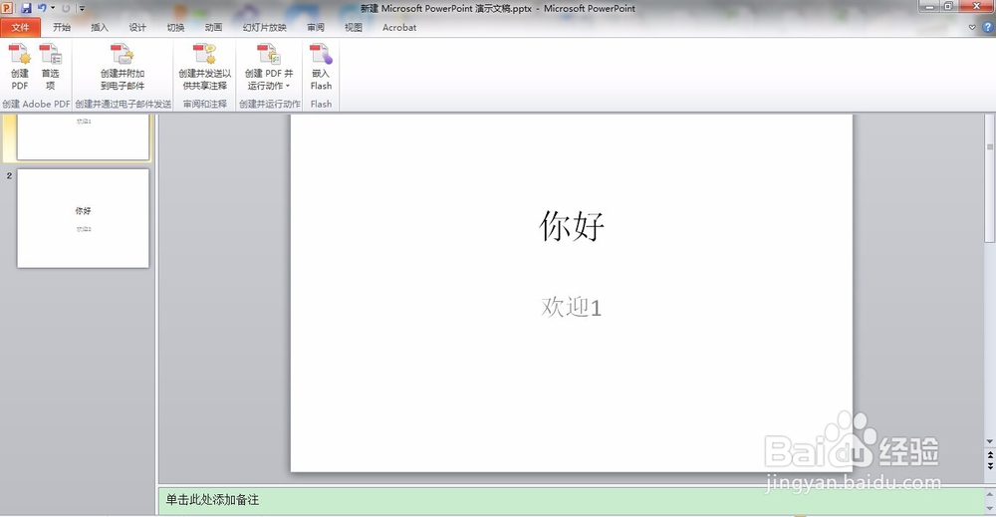Click the slide pane scroll down arrow
The height and width of the screenshot is (517, 996).
click(x=990, y=441)
